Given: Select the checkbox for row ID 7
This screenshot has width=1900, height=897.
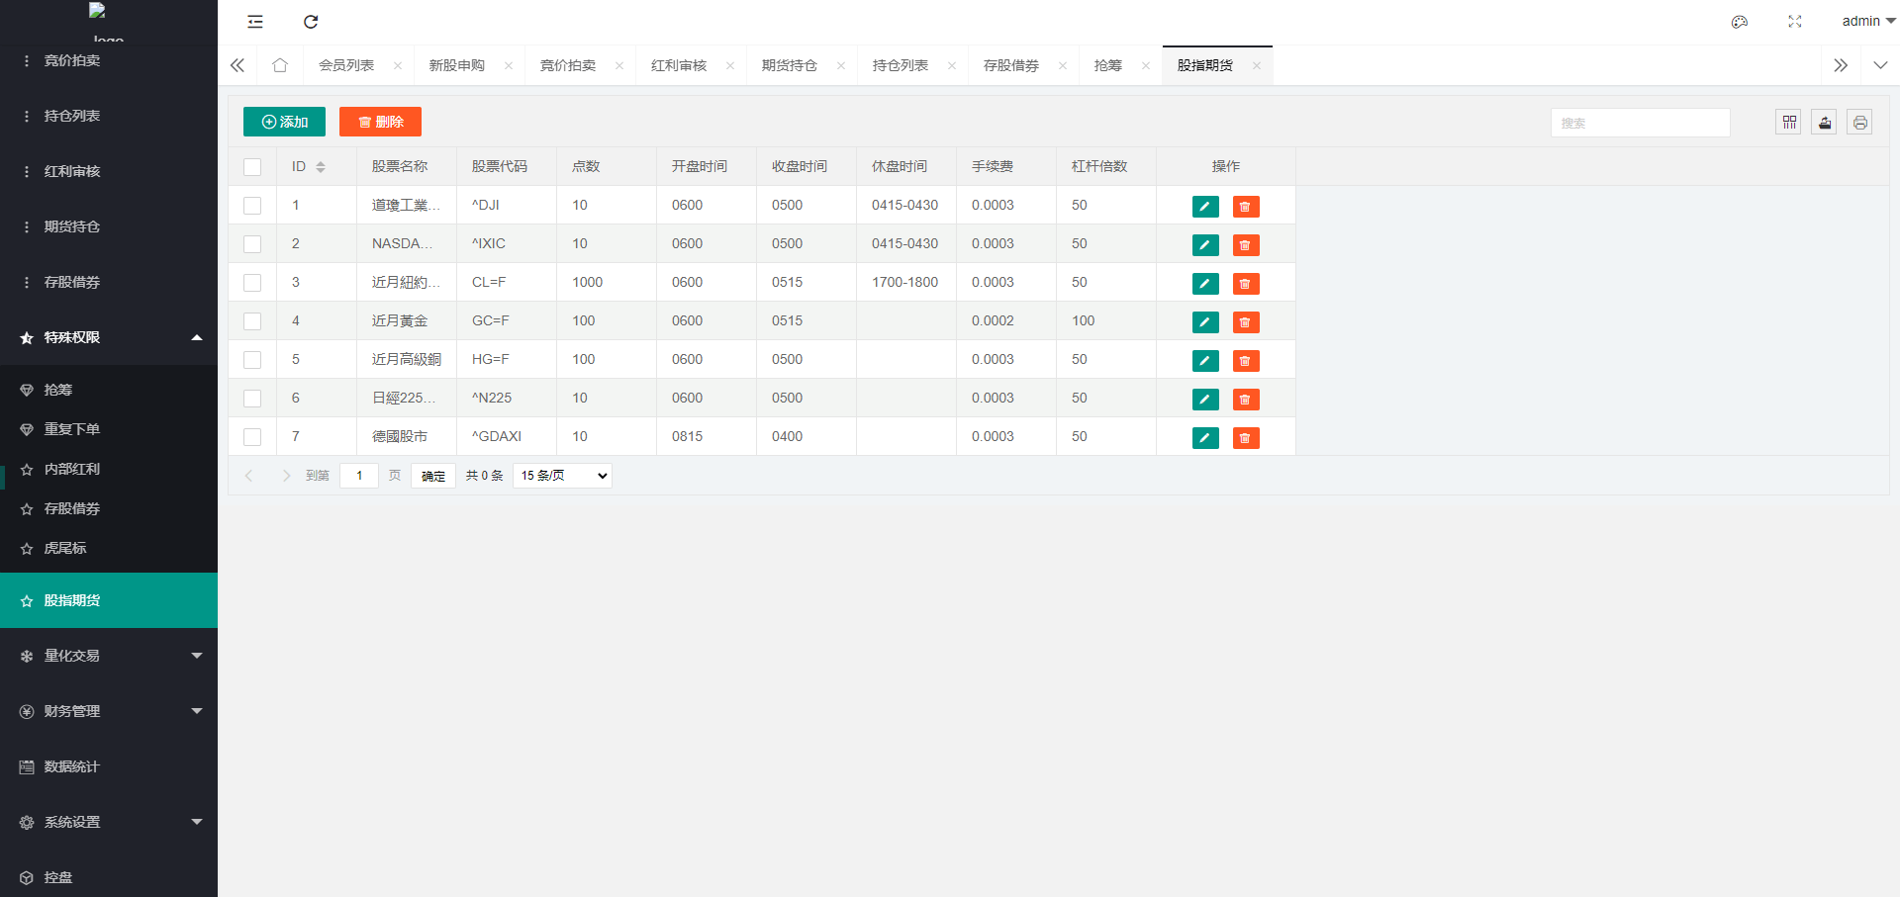Looking at the screenshot, I should (x=252, y=437).
